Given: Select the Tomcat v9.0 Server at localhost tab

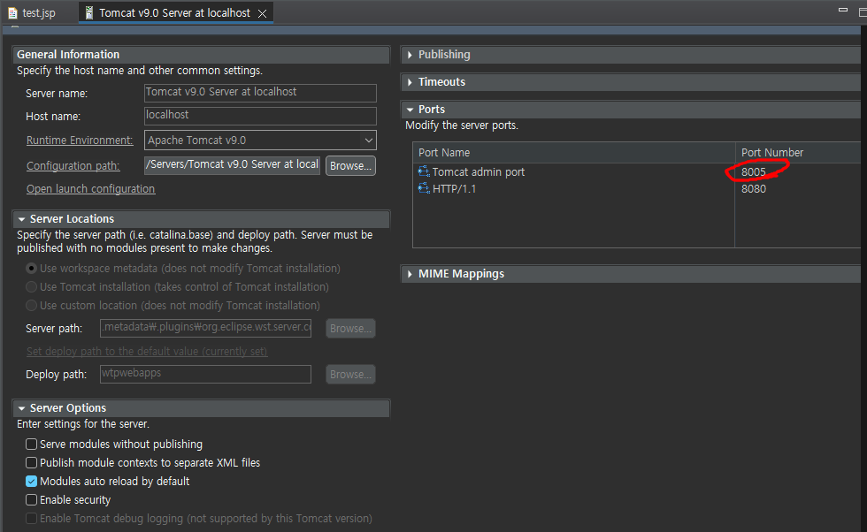Looking at the screenshot, I should click(x=174, y=12).
